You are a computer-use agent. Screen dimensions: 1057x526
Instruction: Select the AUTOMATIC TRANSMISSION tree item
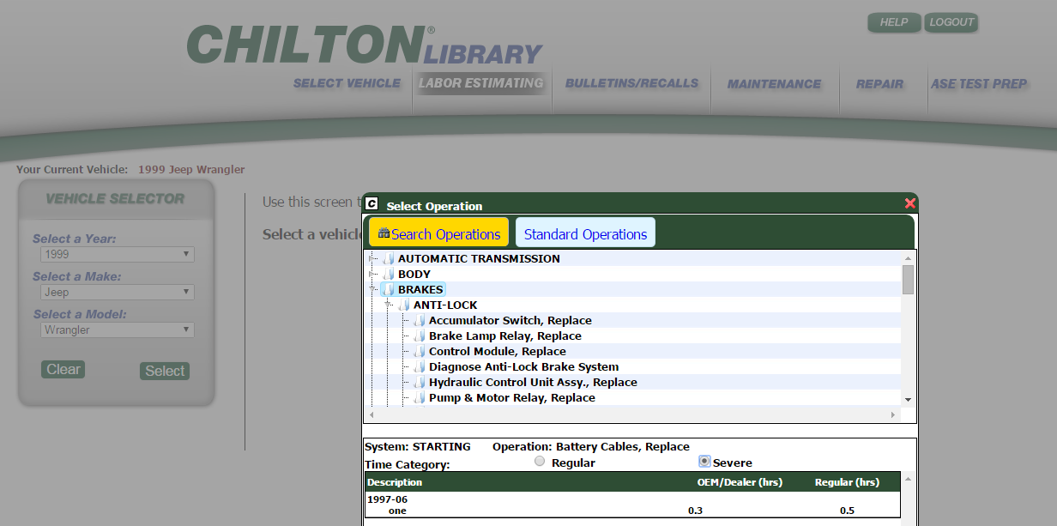point(479,258)
